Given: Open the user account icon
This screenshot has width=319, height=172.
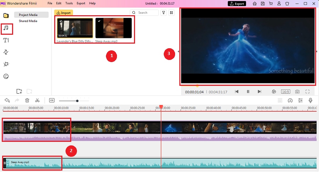Looking at the screenshot, I should (279, 4).
